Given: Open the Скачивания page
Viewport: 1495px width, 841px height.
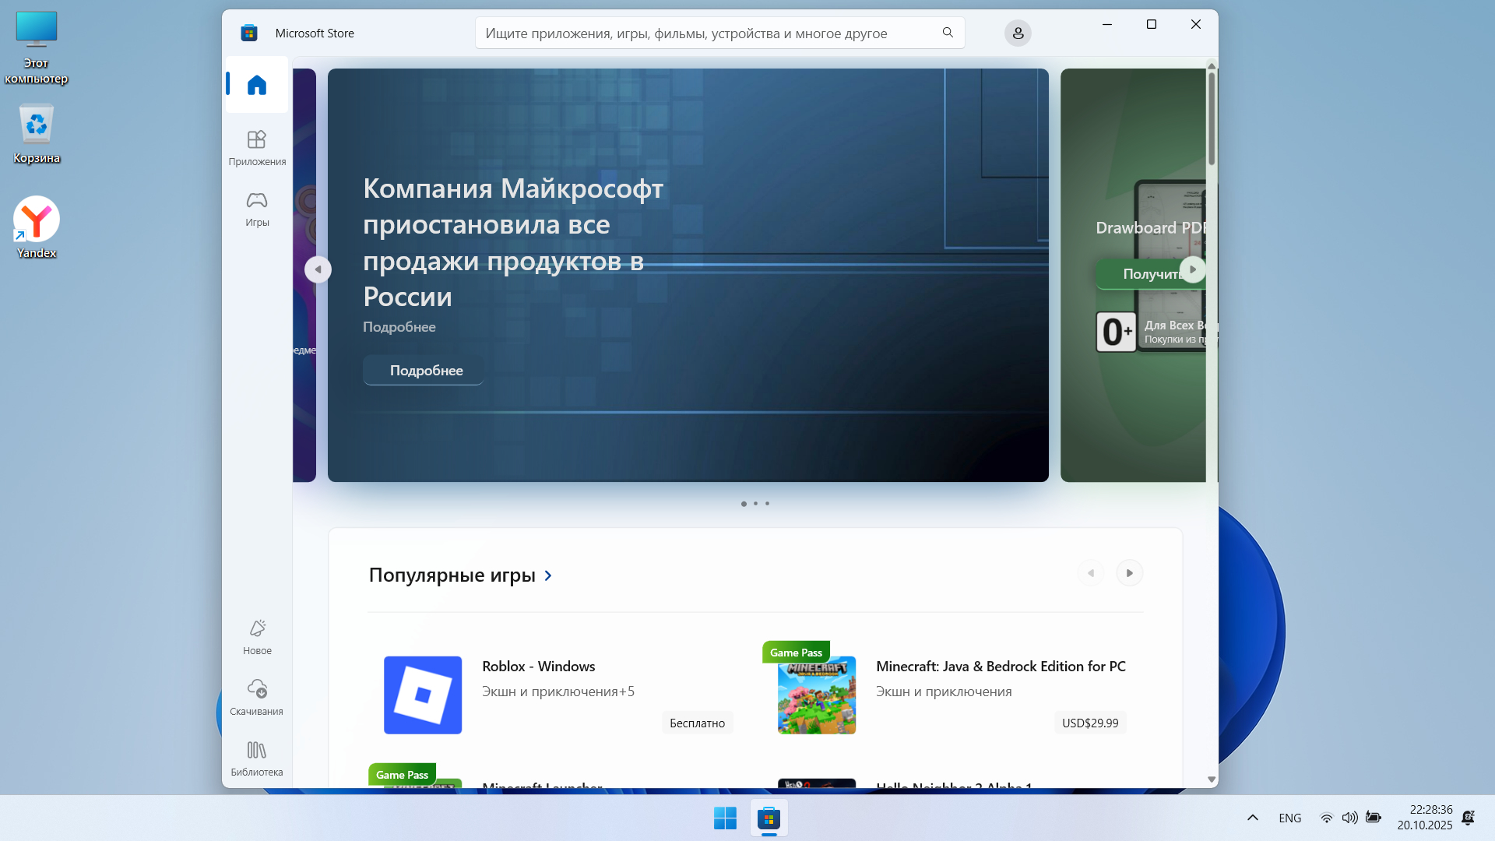Looking at the screenshot, I should pyautogui.click(x=257, y=697).
